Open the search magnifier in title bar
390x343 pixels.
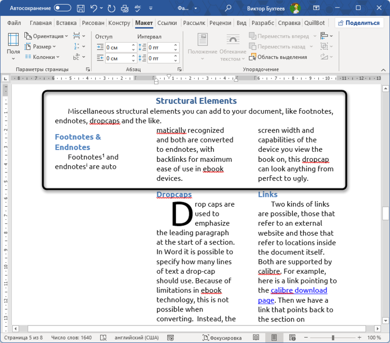pyautogui.click(x=228, y=8)
